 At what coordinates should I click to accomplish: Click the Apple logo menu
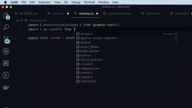(x=5, y=2)
